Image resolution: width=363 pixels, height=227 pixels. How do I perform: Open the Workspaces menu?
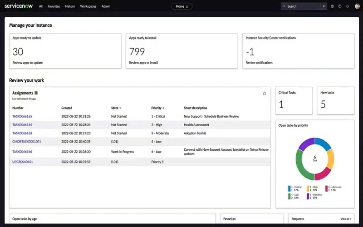point(88,6)
